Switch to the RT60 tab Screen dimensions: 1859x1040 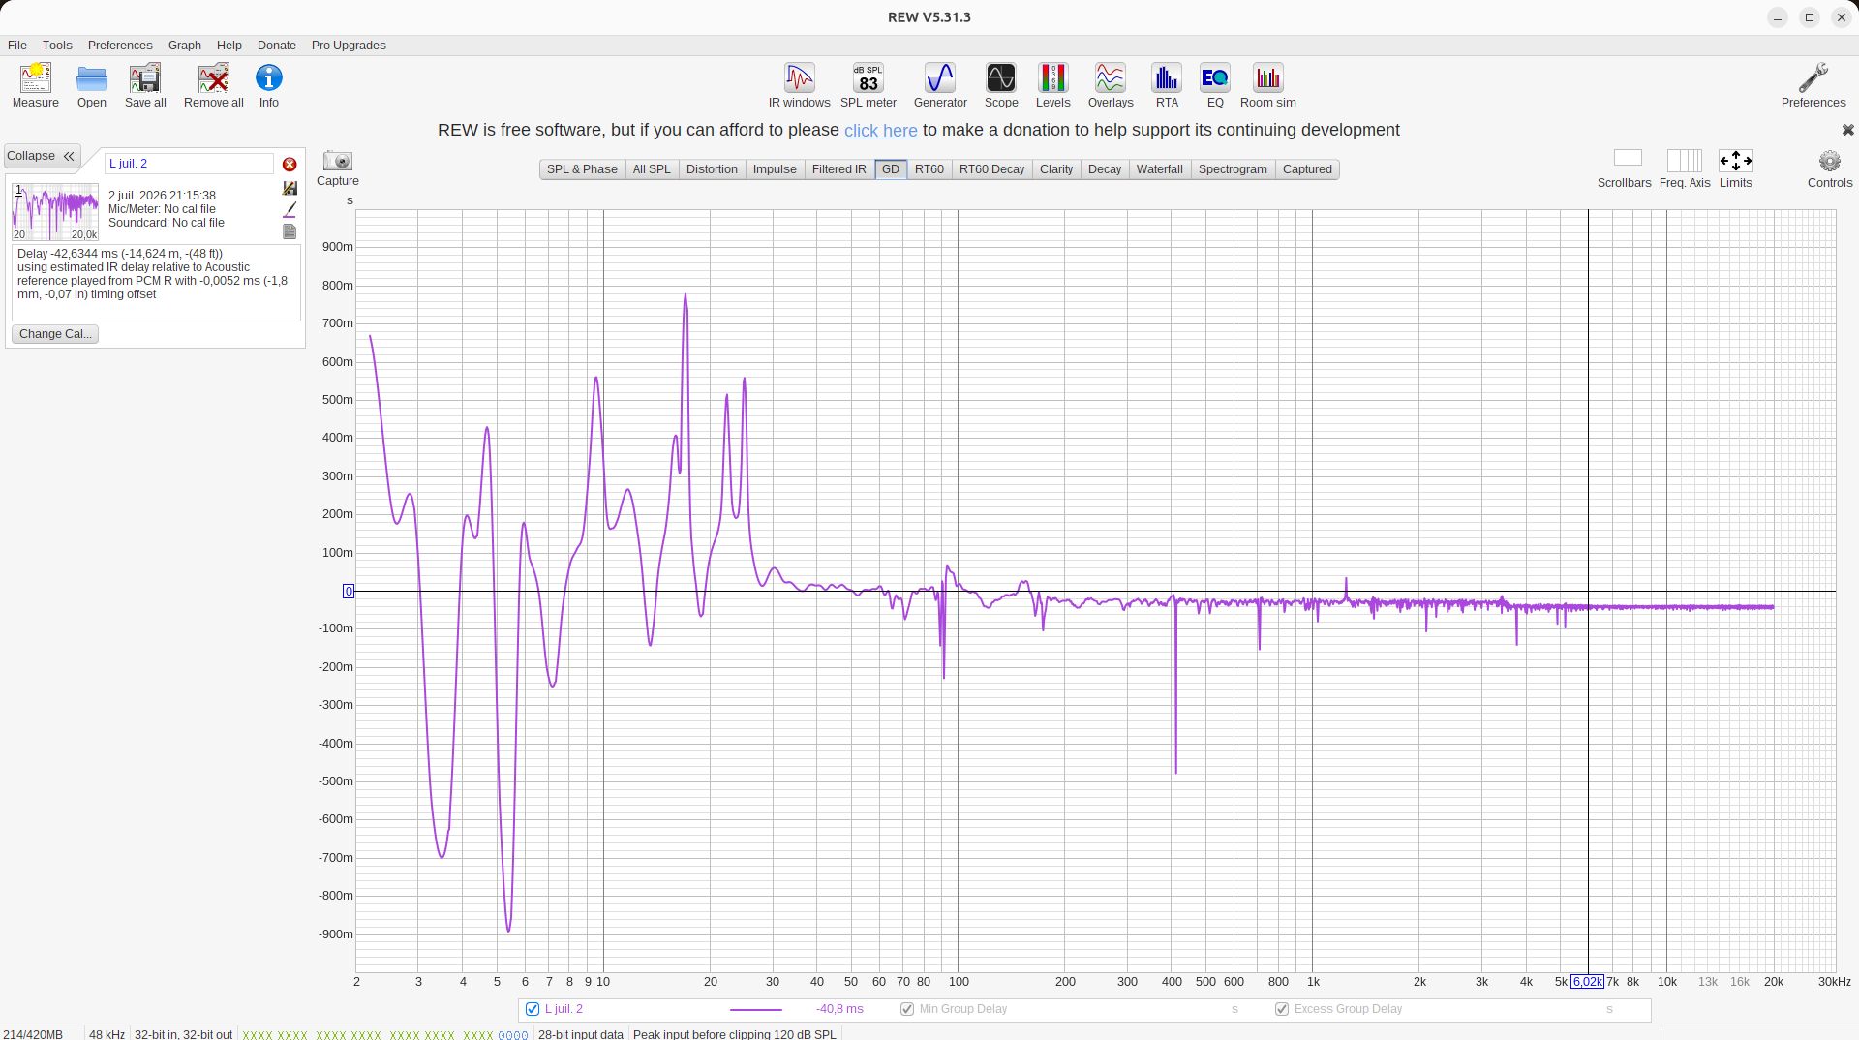click(929, 169)
